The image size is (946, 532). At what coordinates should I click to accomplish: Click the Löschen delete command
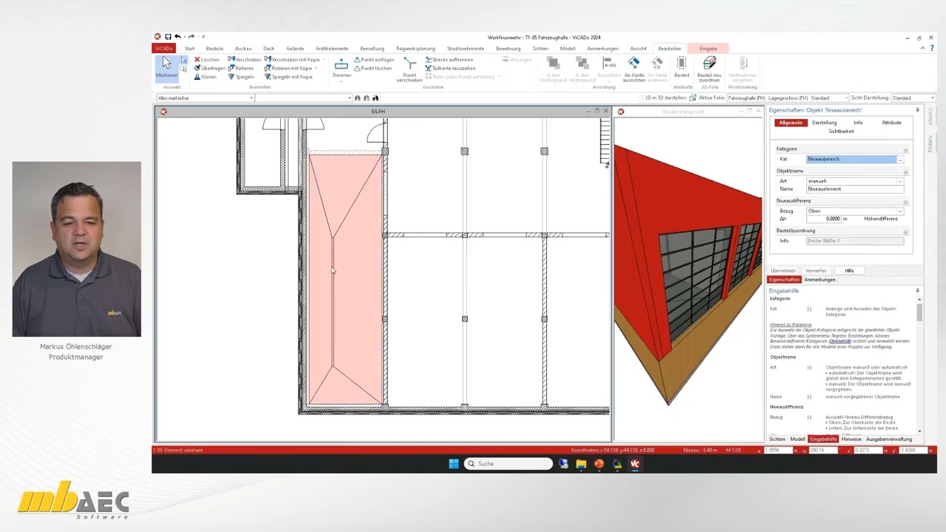[x=207, y=59]
